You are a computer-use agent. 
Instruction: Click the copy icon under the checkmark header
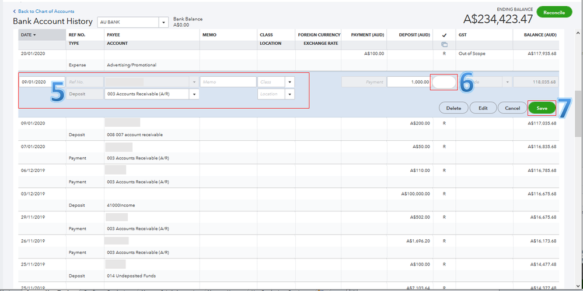(x=444, y=44)
